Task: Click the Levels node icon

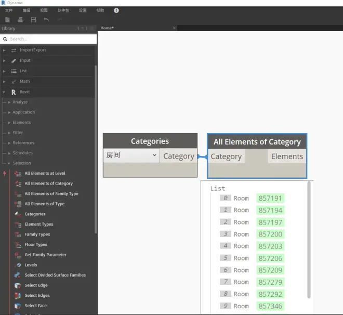Action: [19, 265]
